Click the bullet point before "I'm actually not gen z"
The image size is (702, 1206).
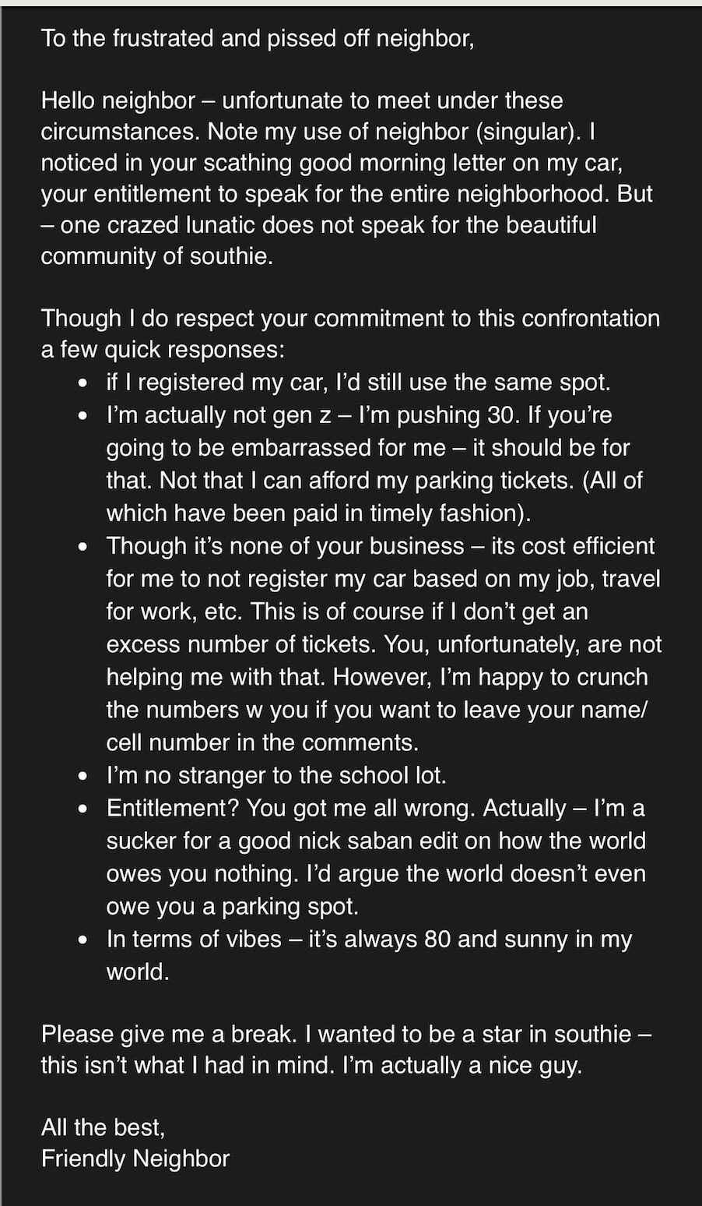(83, 416)
